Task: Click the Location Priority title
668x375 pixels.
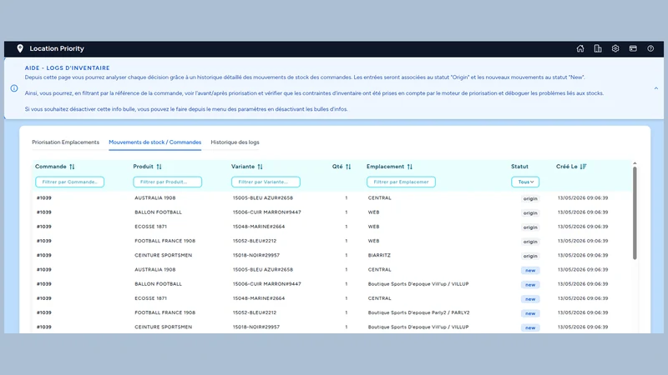Action: point(57,48)
